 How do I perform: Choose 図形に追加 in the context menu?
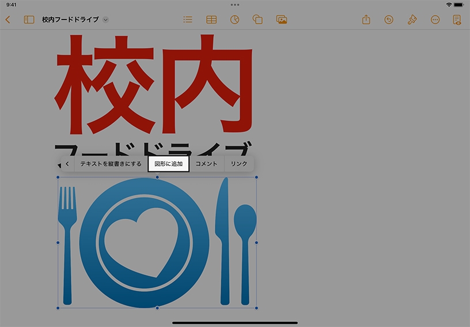(x=168, y=164)
